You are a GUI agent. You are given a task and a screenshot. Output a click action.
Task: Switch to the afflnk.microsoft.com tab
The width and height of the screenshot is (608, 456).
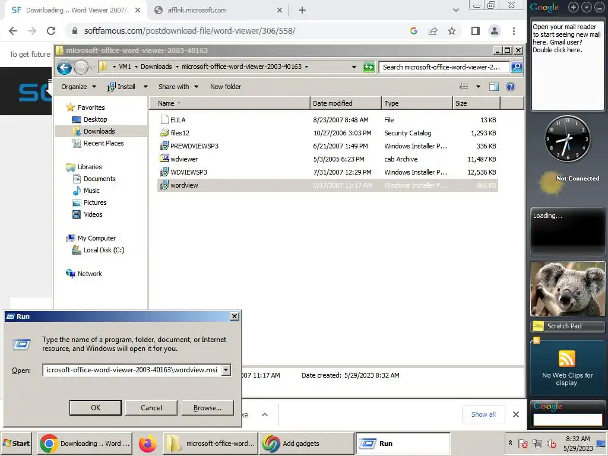coord(218,10)
